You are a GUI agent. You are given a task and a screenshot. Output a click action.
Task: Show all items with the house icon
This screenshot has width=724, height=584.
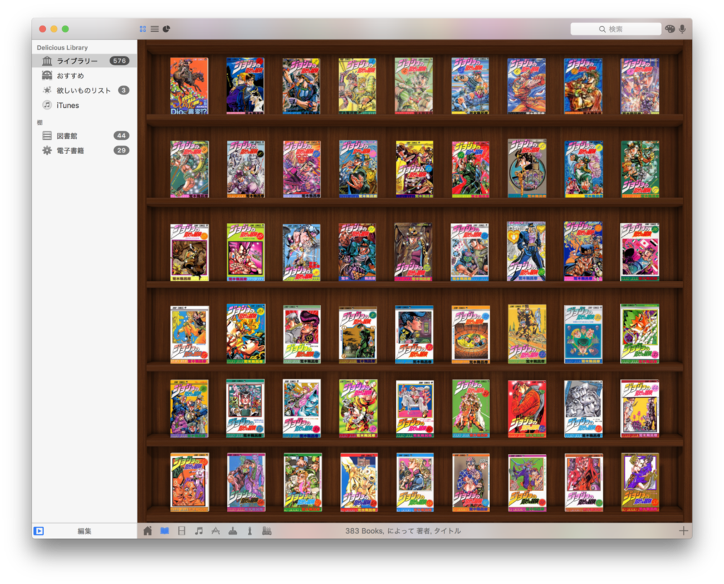coord(148,531)
